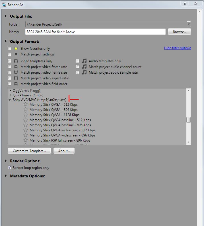This screenshot has width=204, height=226.
Task: Expand the QuickTime 7 format group
Action: [10, 95]
